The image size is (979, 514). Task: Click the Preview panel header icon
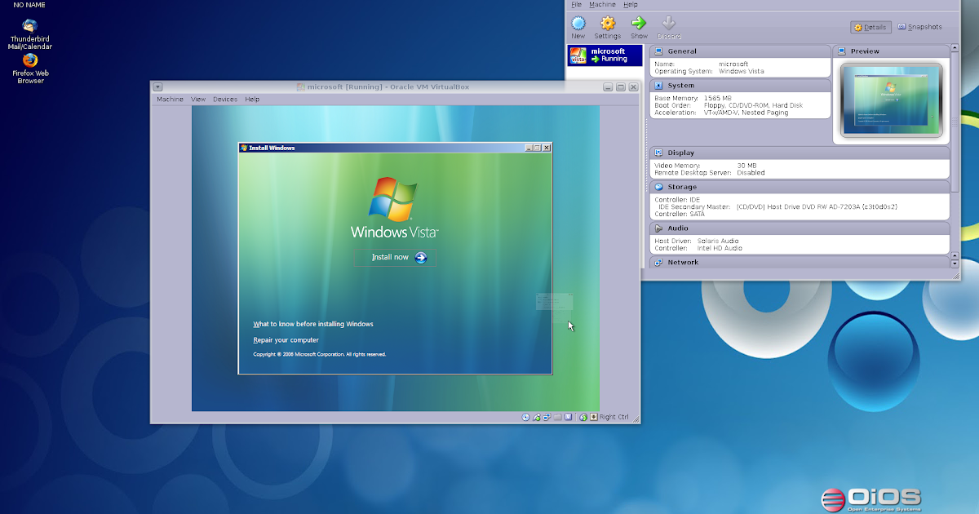tap(842, 51)
